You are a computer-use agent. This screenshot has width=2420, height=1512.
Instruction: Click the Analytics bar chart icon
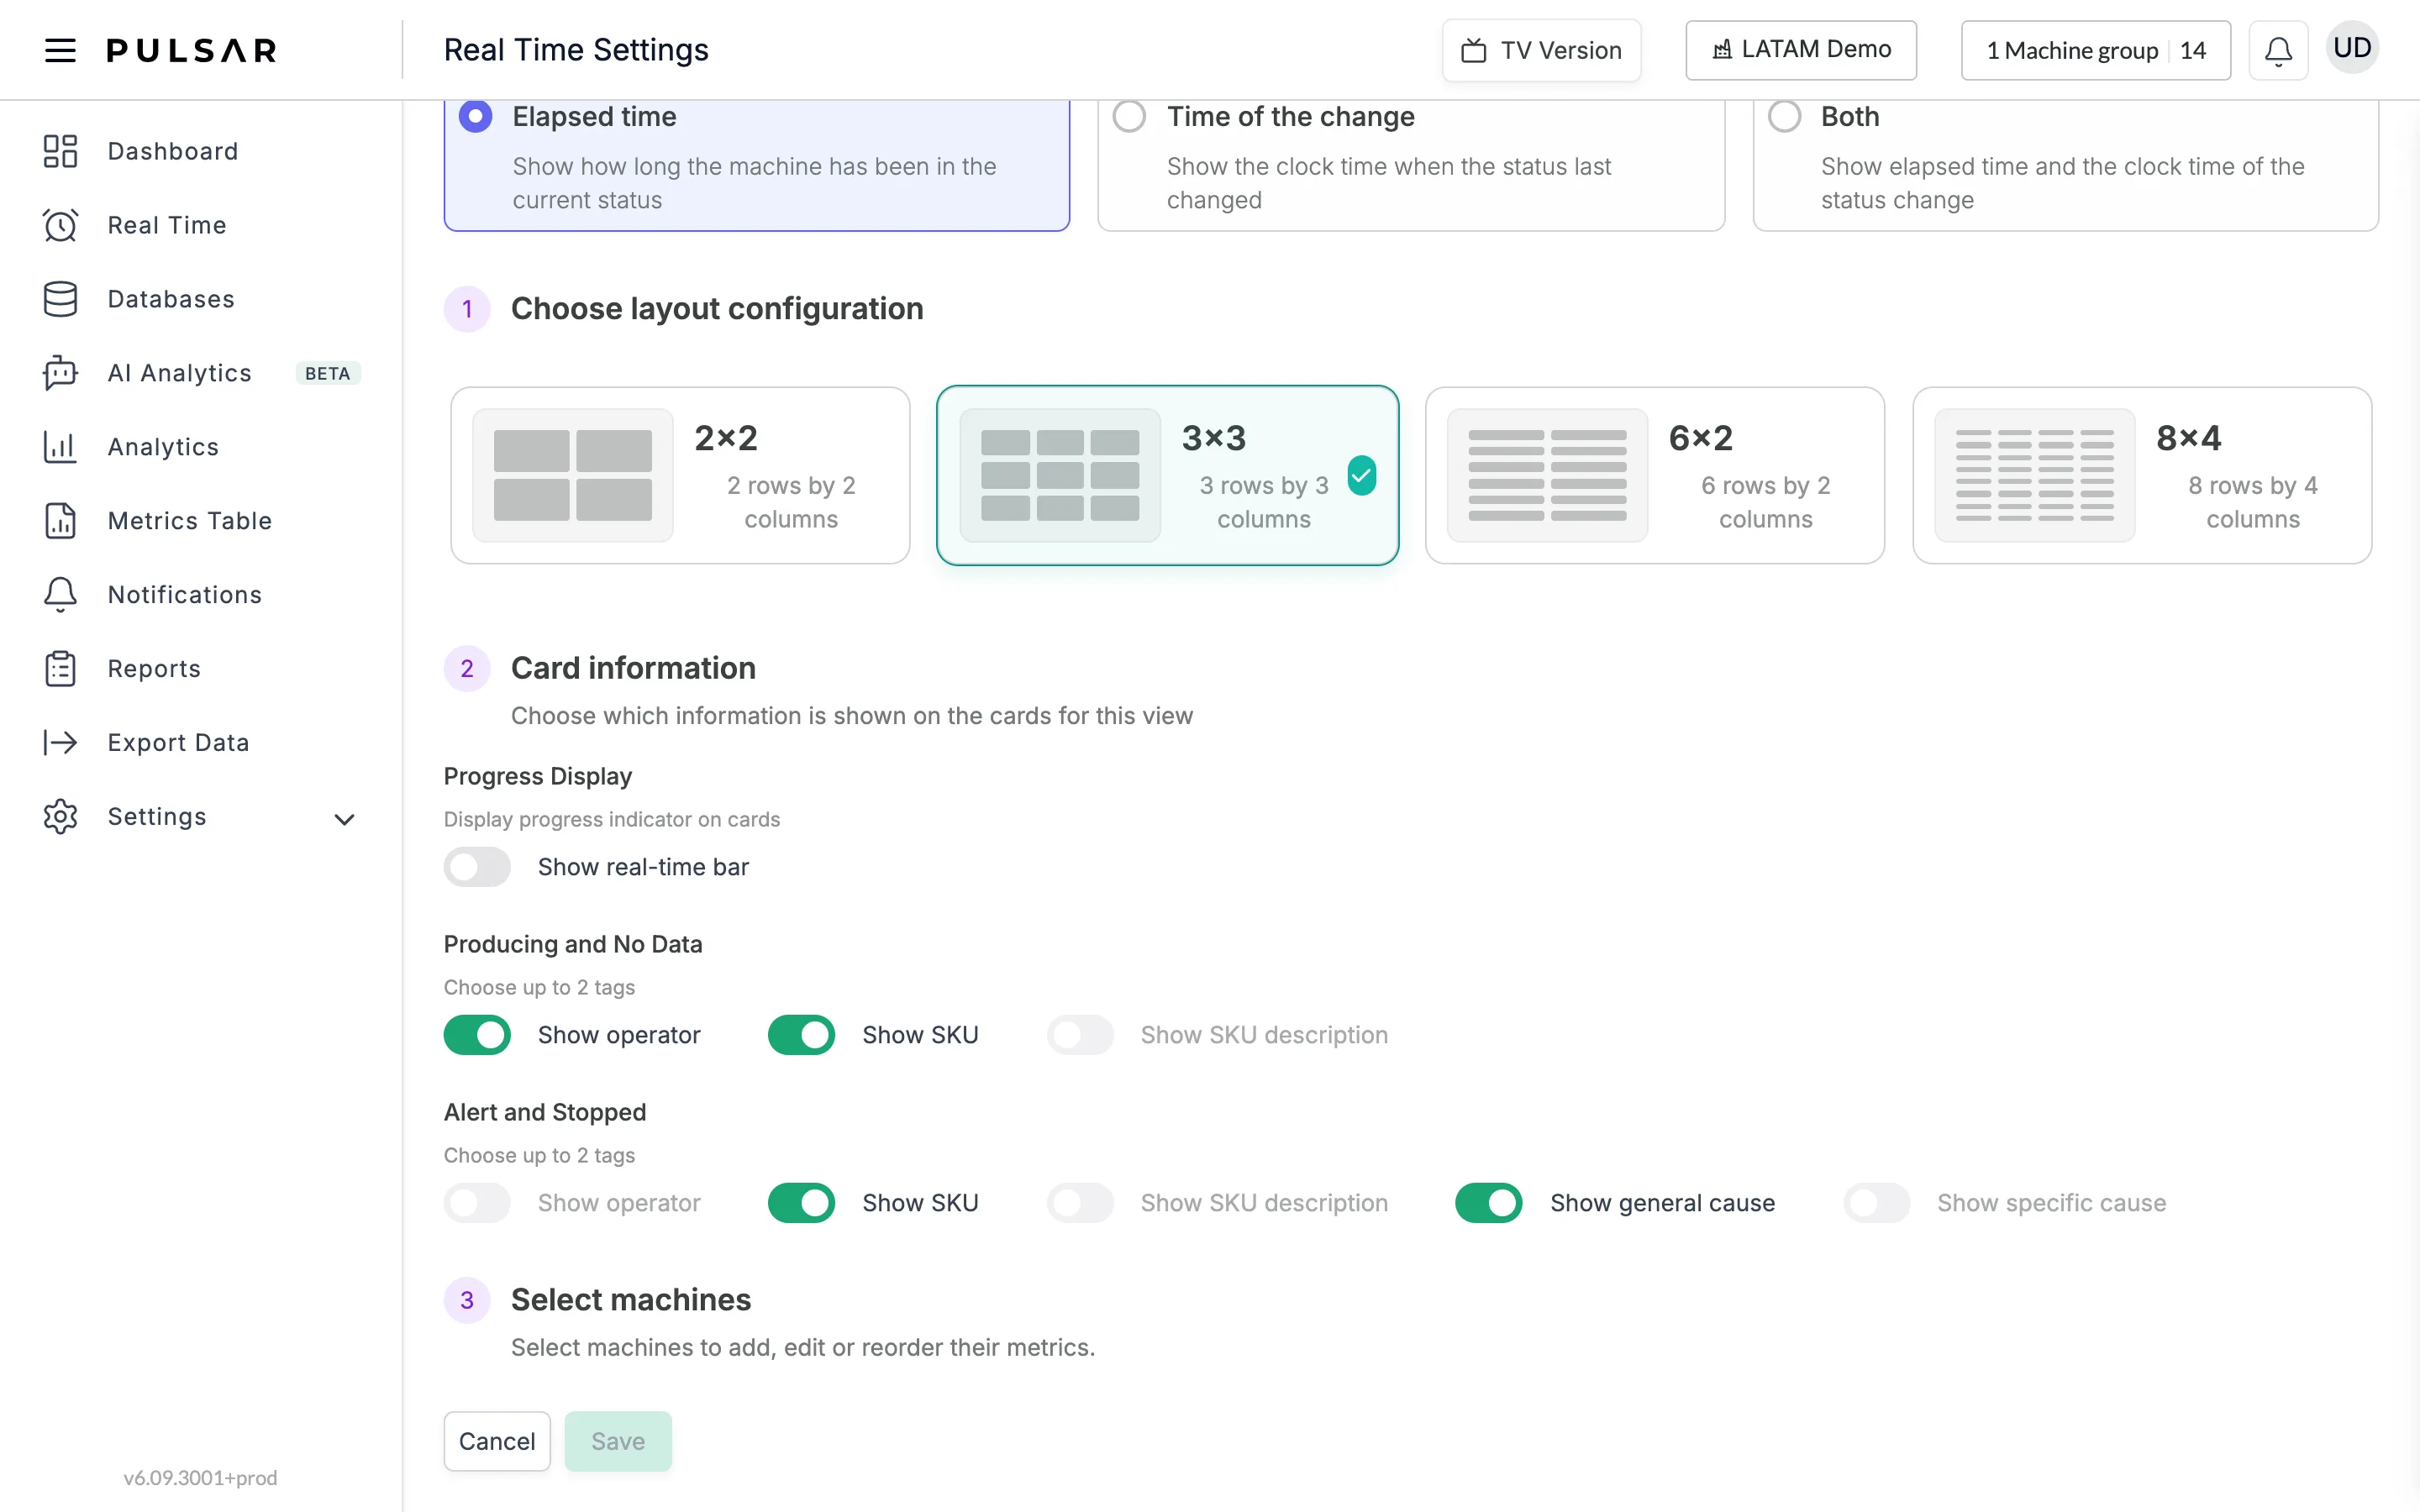click(60, 447)
